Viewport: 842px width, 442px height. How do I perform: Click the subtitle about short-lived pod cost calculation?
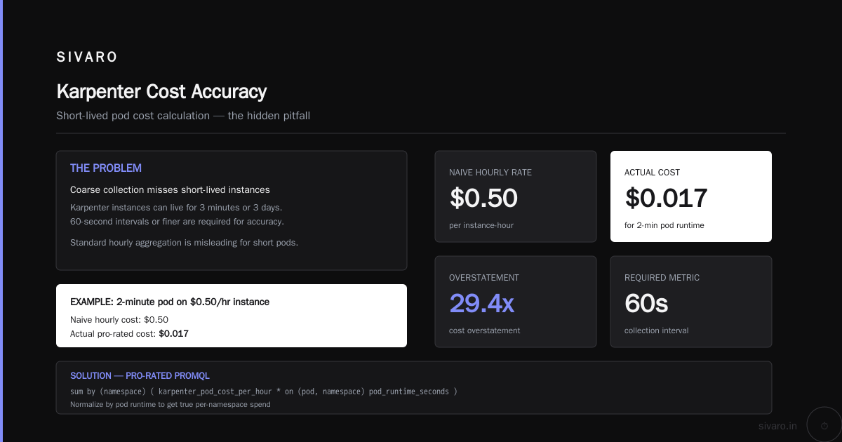[x=183, y=116]
